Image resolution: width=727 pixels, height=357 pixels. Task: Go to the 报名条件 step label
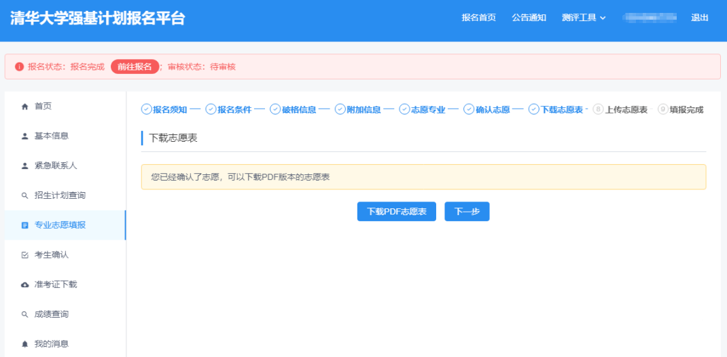point(234,110)
